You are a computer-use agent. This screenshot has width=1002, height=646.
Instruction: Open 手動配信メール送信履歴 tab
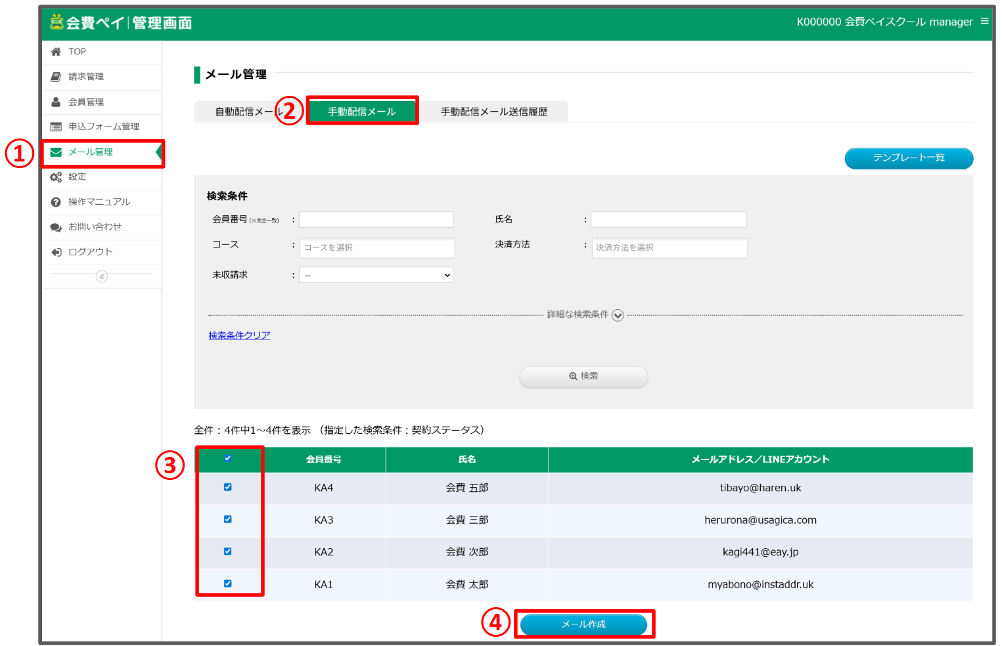click(x=494, y=112)
